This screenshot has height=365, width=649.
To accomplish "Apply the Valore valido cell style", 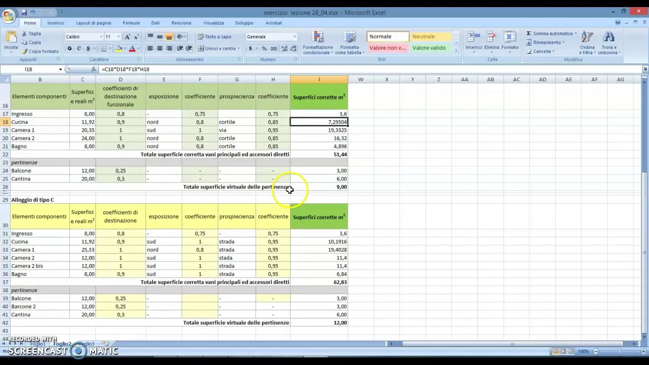I will 429,48.
